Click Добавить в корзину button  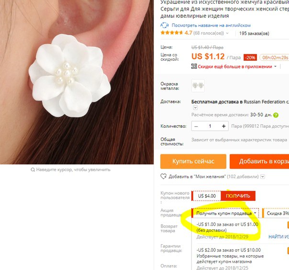[259, 161]
